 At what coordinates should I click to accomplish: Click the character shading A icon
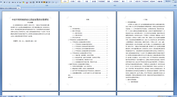coord(31,2)
